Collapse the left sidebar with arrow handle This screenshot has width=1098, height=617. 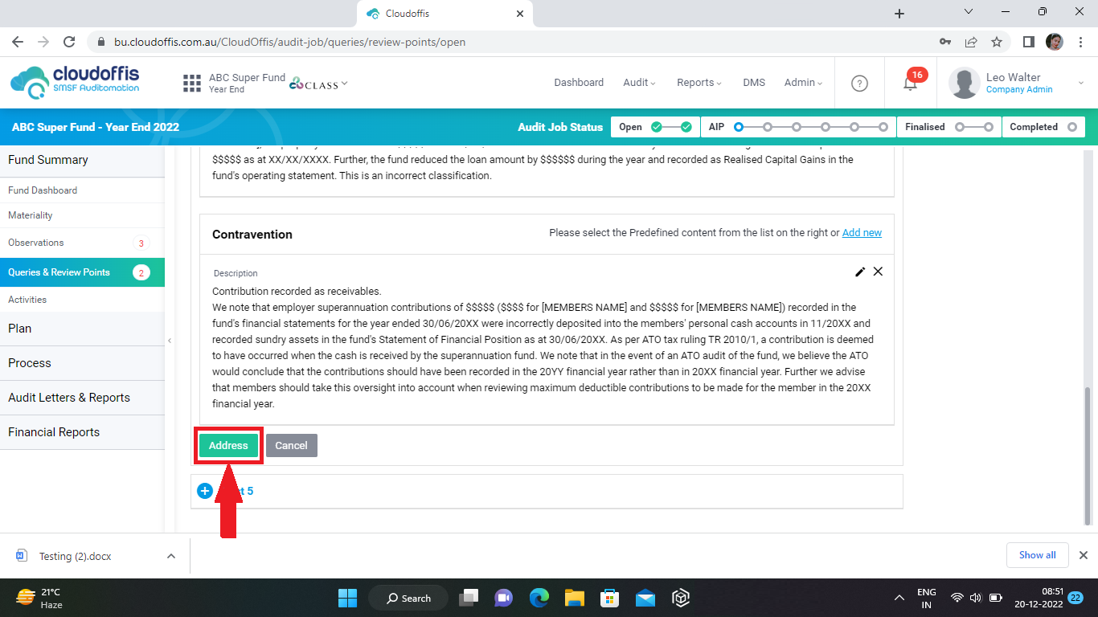(x=170, y=341)
